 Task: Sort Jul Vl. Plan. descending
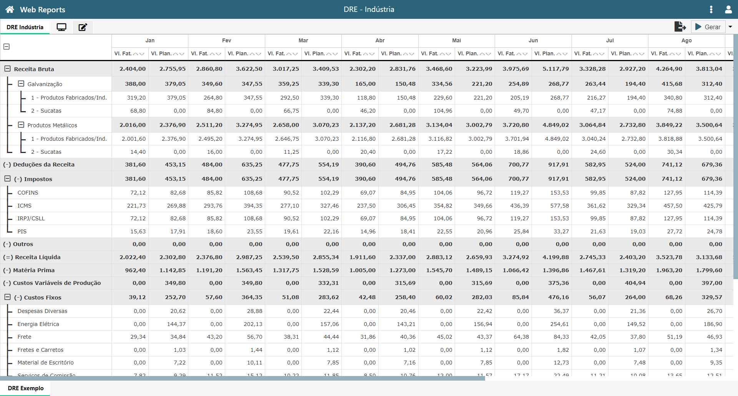click(642, 54)
